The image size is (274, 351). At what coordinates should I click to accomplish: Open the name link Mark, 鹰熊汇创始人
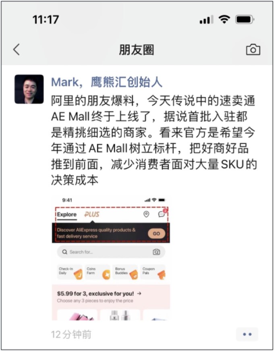[107, 82]
